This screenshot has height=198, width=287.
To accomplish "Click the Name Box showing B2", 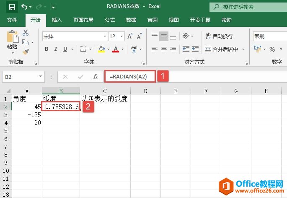I will pos(23,77).
